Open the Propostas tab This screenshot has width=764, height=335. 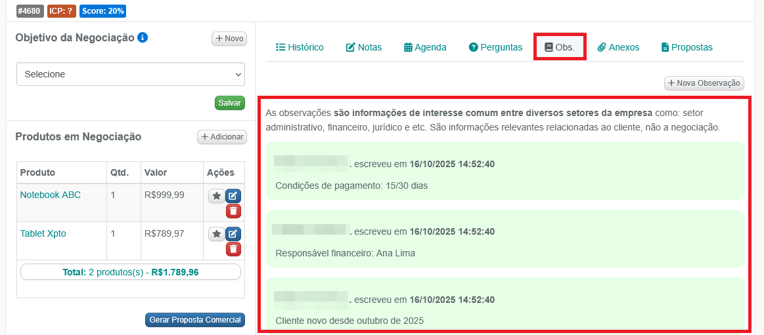(686, 47)
